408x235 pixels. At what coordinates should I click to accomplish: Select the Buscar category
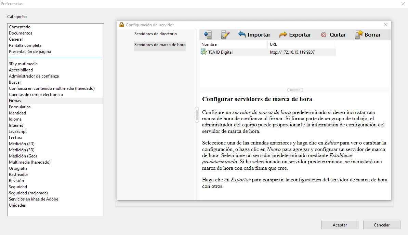pyautogui.click(x=15, y=82)
